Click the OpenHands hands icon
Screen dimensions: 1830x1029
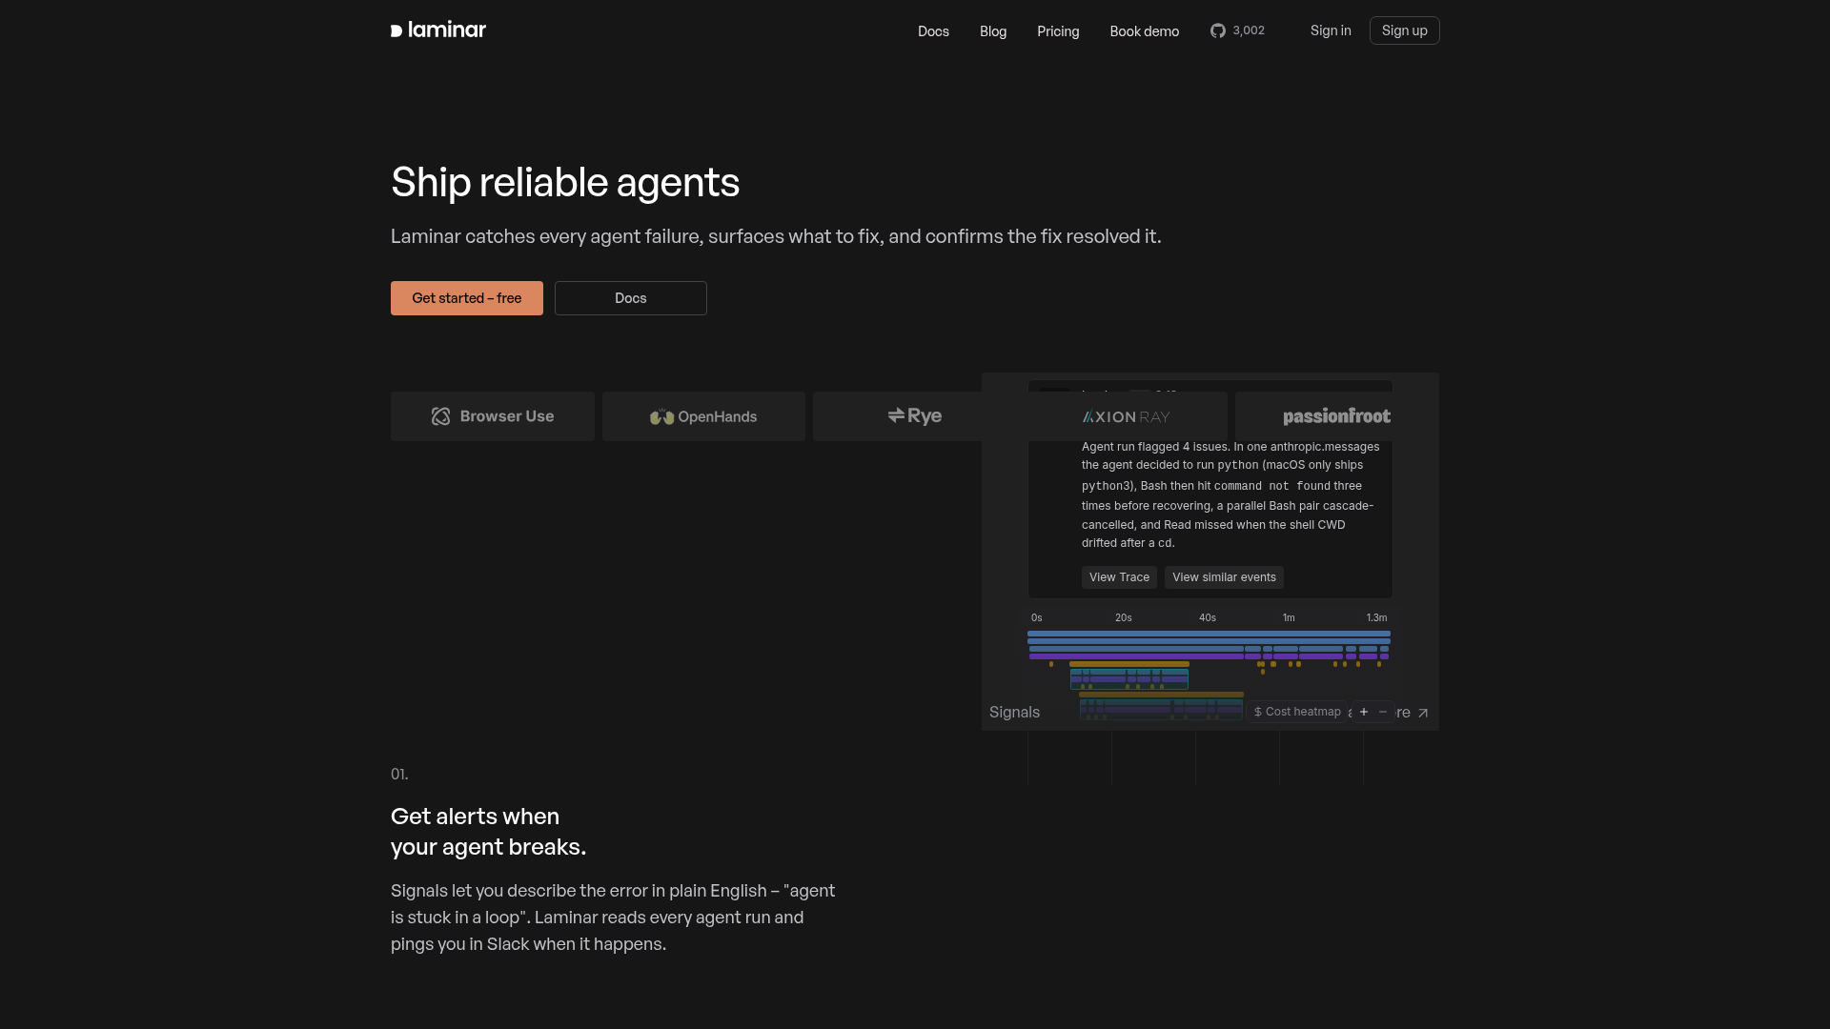[661, 416]
